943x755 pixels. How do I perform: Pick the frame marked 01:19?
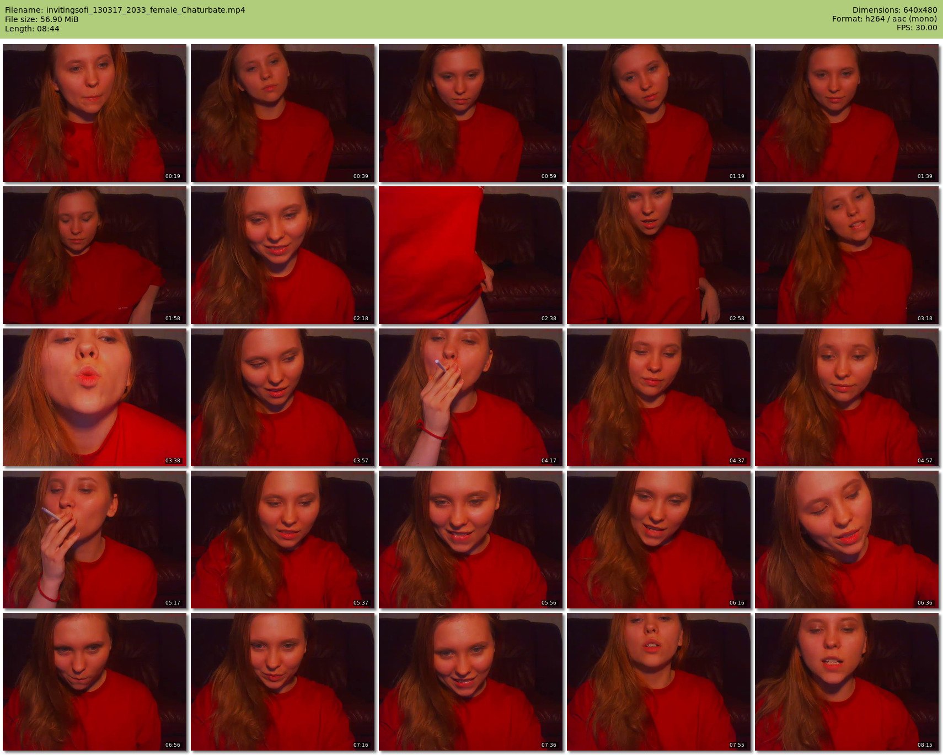pos(658,113)
